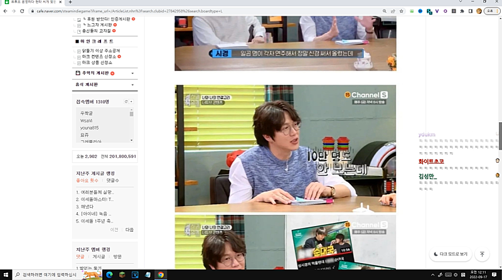The height and width of the screenshot is (280, 502).
Task: Open the blue circular extension icon
Action: [x=420, y=11]
